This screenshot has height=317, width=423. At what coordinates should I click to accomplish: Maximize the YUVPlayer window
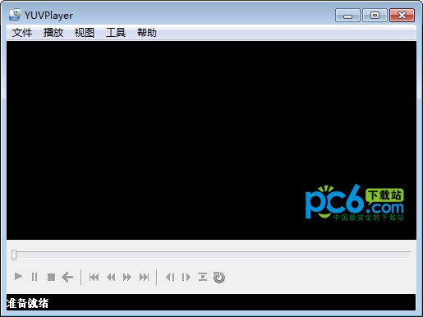coord(375,15)
